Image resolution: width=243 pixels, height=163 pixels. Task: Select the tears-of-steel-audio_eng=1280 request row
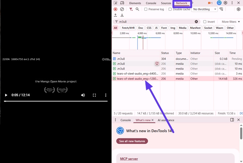[177, 79]
